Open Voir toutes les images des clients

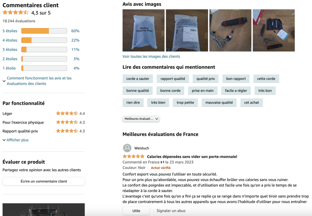(x=151, y=56)
